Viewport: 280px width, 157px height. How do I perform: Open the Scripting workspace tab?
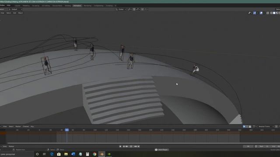coord(109,6)
